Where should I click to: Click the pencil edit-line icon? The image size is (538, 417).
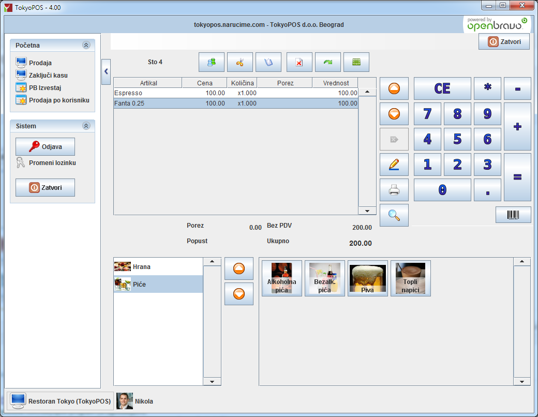394,165
